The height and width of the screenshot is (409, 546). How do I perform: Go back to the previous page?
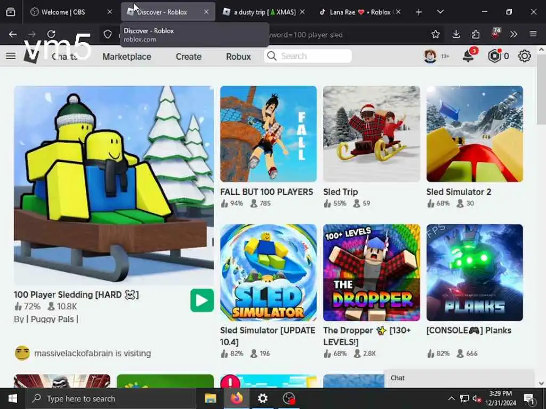(13, 34)
